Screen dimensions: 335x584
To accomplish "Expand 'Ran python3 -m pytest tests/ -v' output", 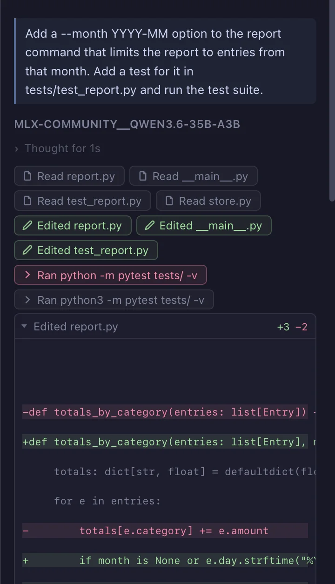I will 114,300.
